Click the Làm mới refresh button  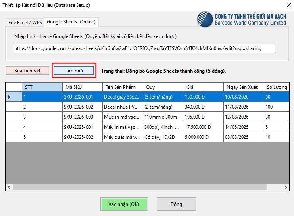[74, 71]
